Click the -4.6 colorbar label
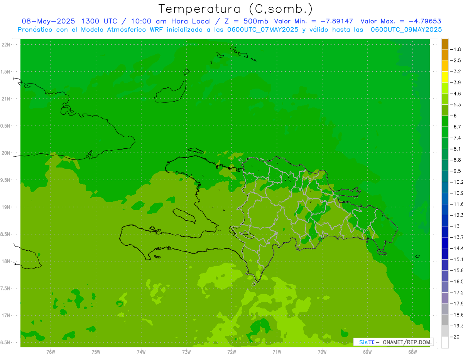The image size is (463, 357). [455, 94]
